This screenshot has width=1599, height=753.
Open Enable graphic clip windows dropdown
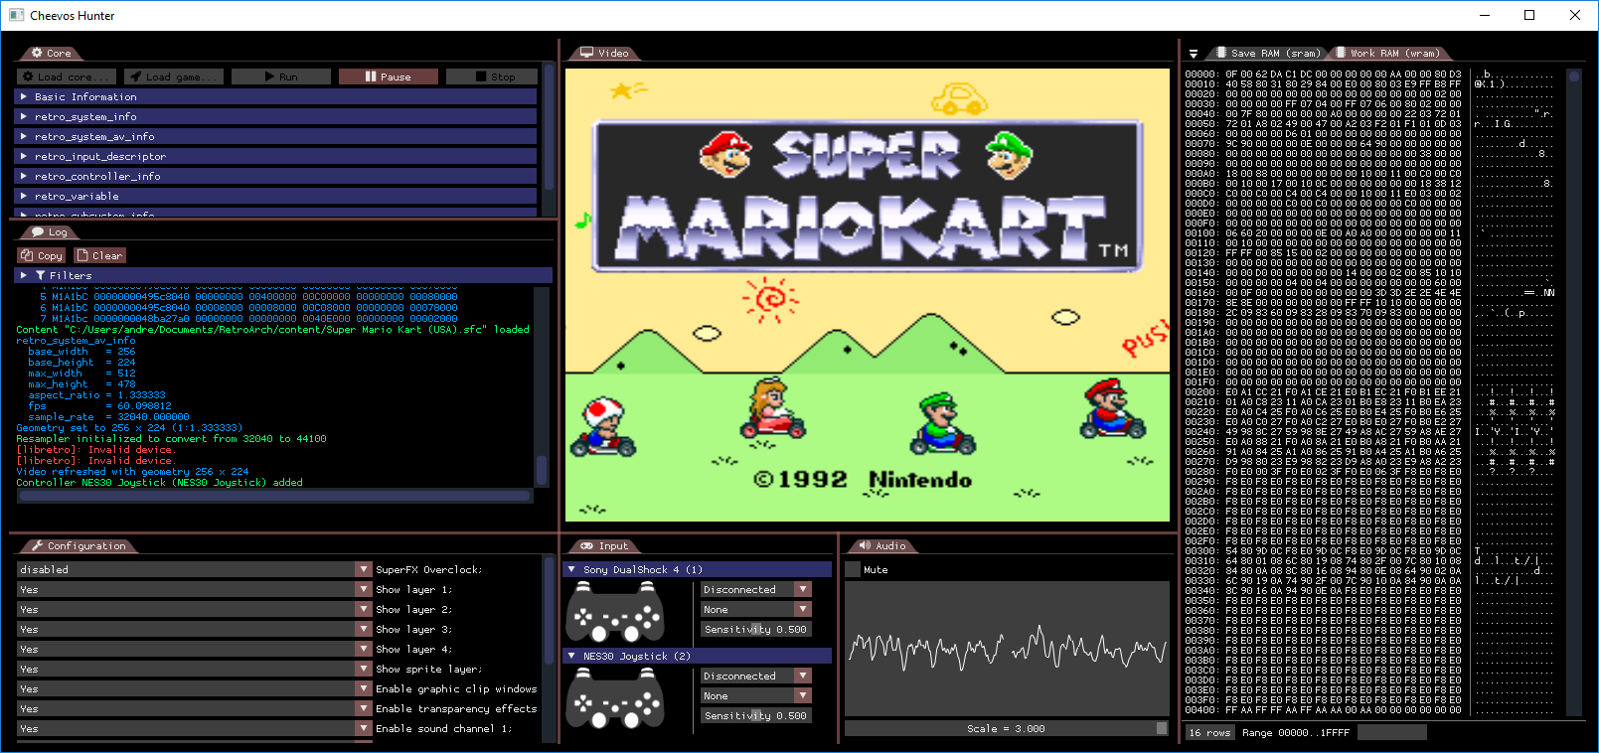pyautogui.click(x=194, y=688)
